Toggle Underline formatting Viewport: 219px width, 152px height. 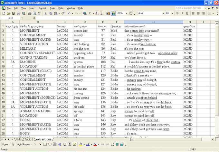[187, 13]
